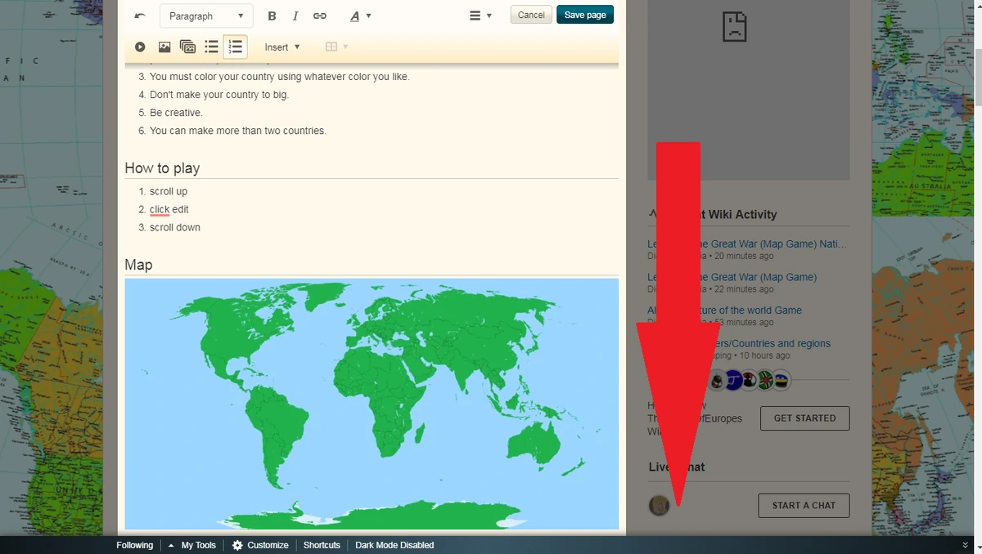Click the user avatar under Live Chat

659,505
